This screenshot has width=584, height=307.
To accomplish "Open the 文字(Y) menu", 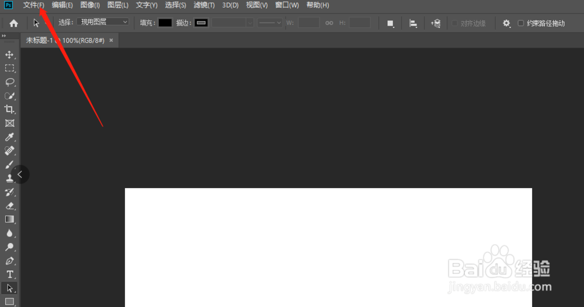I will point(147,5).
